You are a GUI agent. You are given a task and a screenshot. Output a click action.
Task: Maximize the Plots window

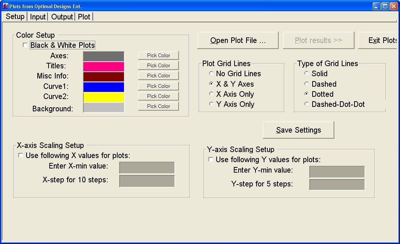(x=385, y=6)
